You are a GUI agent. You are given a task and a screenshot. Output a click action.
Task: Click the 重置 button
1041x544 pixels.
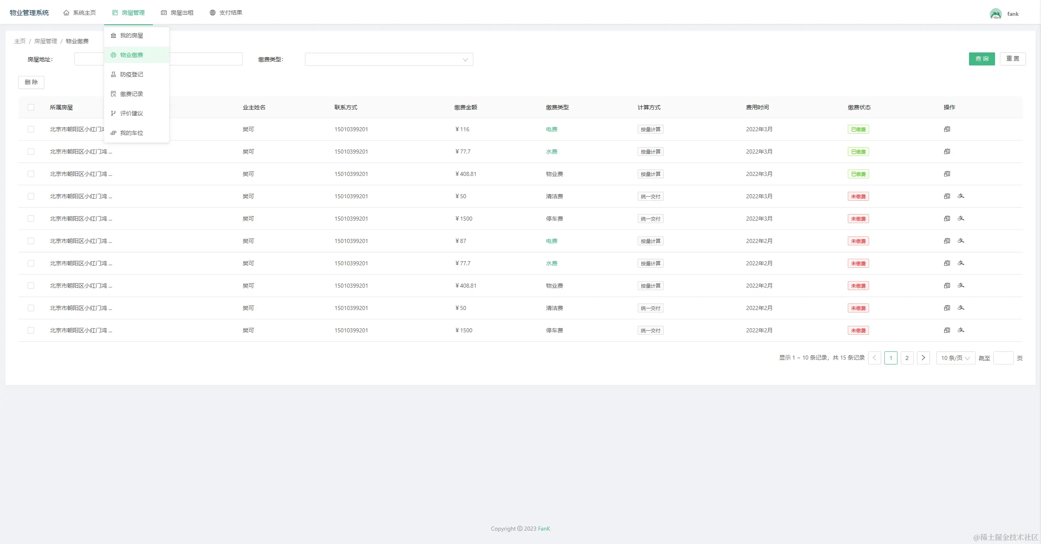pos(1013,59)
